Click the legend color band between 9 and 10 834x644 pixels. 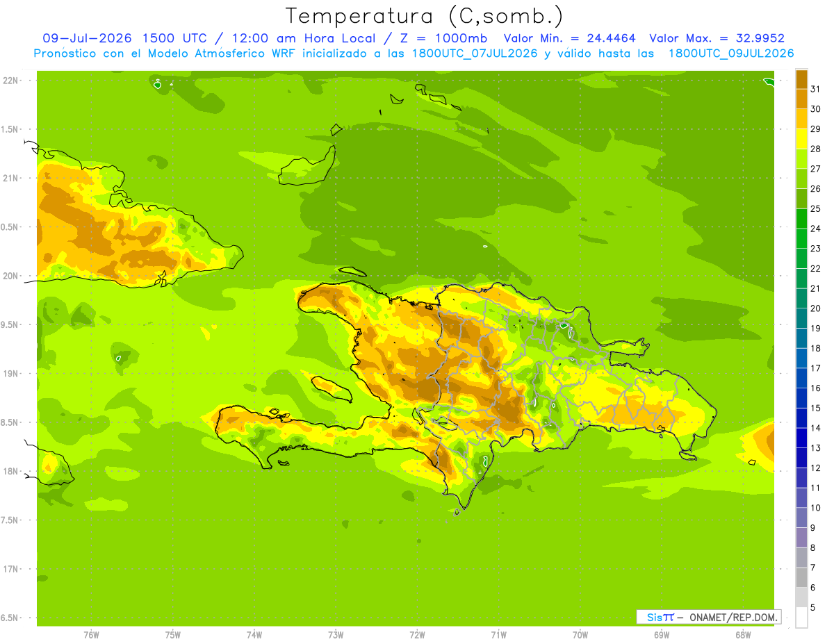pyautogui.click(x=801, y=518)
